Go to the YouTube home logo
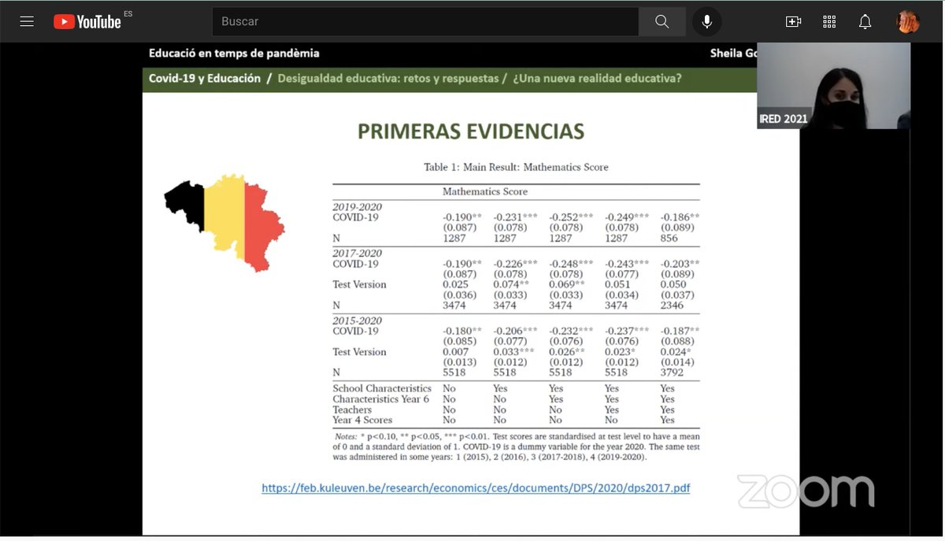 (87, 21)
